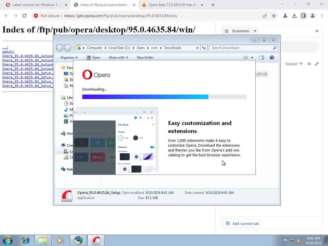Open Chrome Labs flask icon

[x=285, y=16]
